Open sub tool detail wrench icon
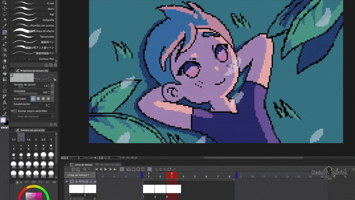Screen dimensions: 355x200 click(x=55, y=124)
